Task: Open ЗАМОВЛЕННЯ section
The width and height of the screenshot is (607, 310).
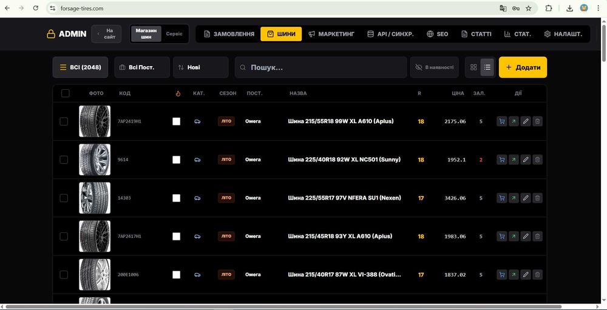Action: 229,34
